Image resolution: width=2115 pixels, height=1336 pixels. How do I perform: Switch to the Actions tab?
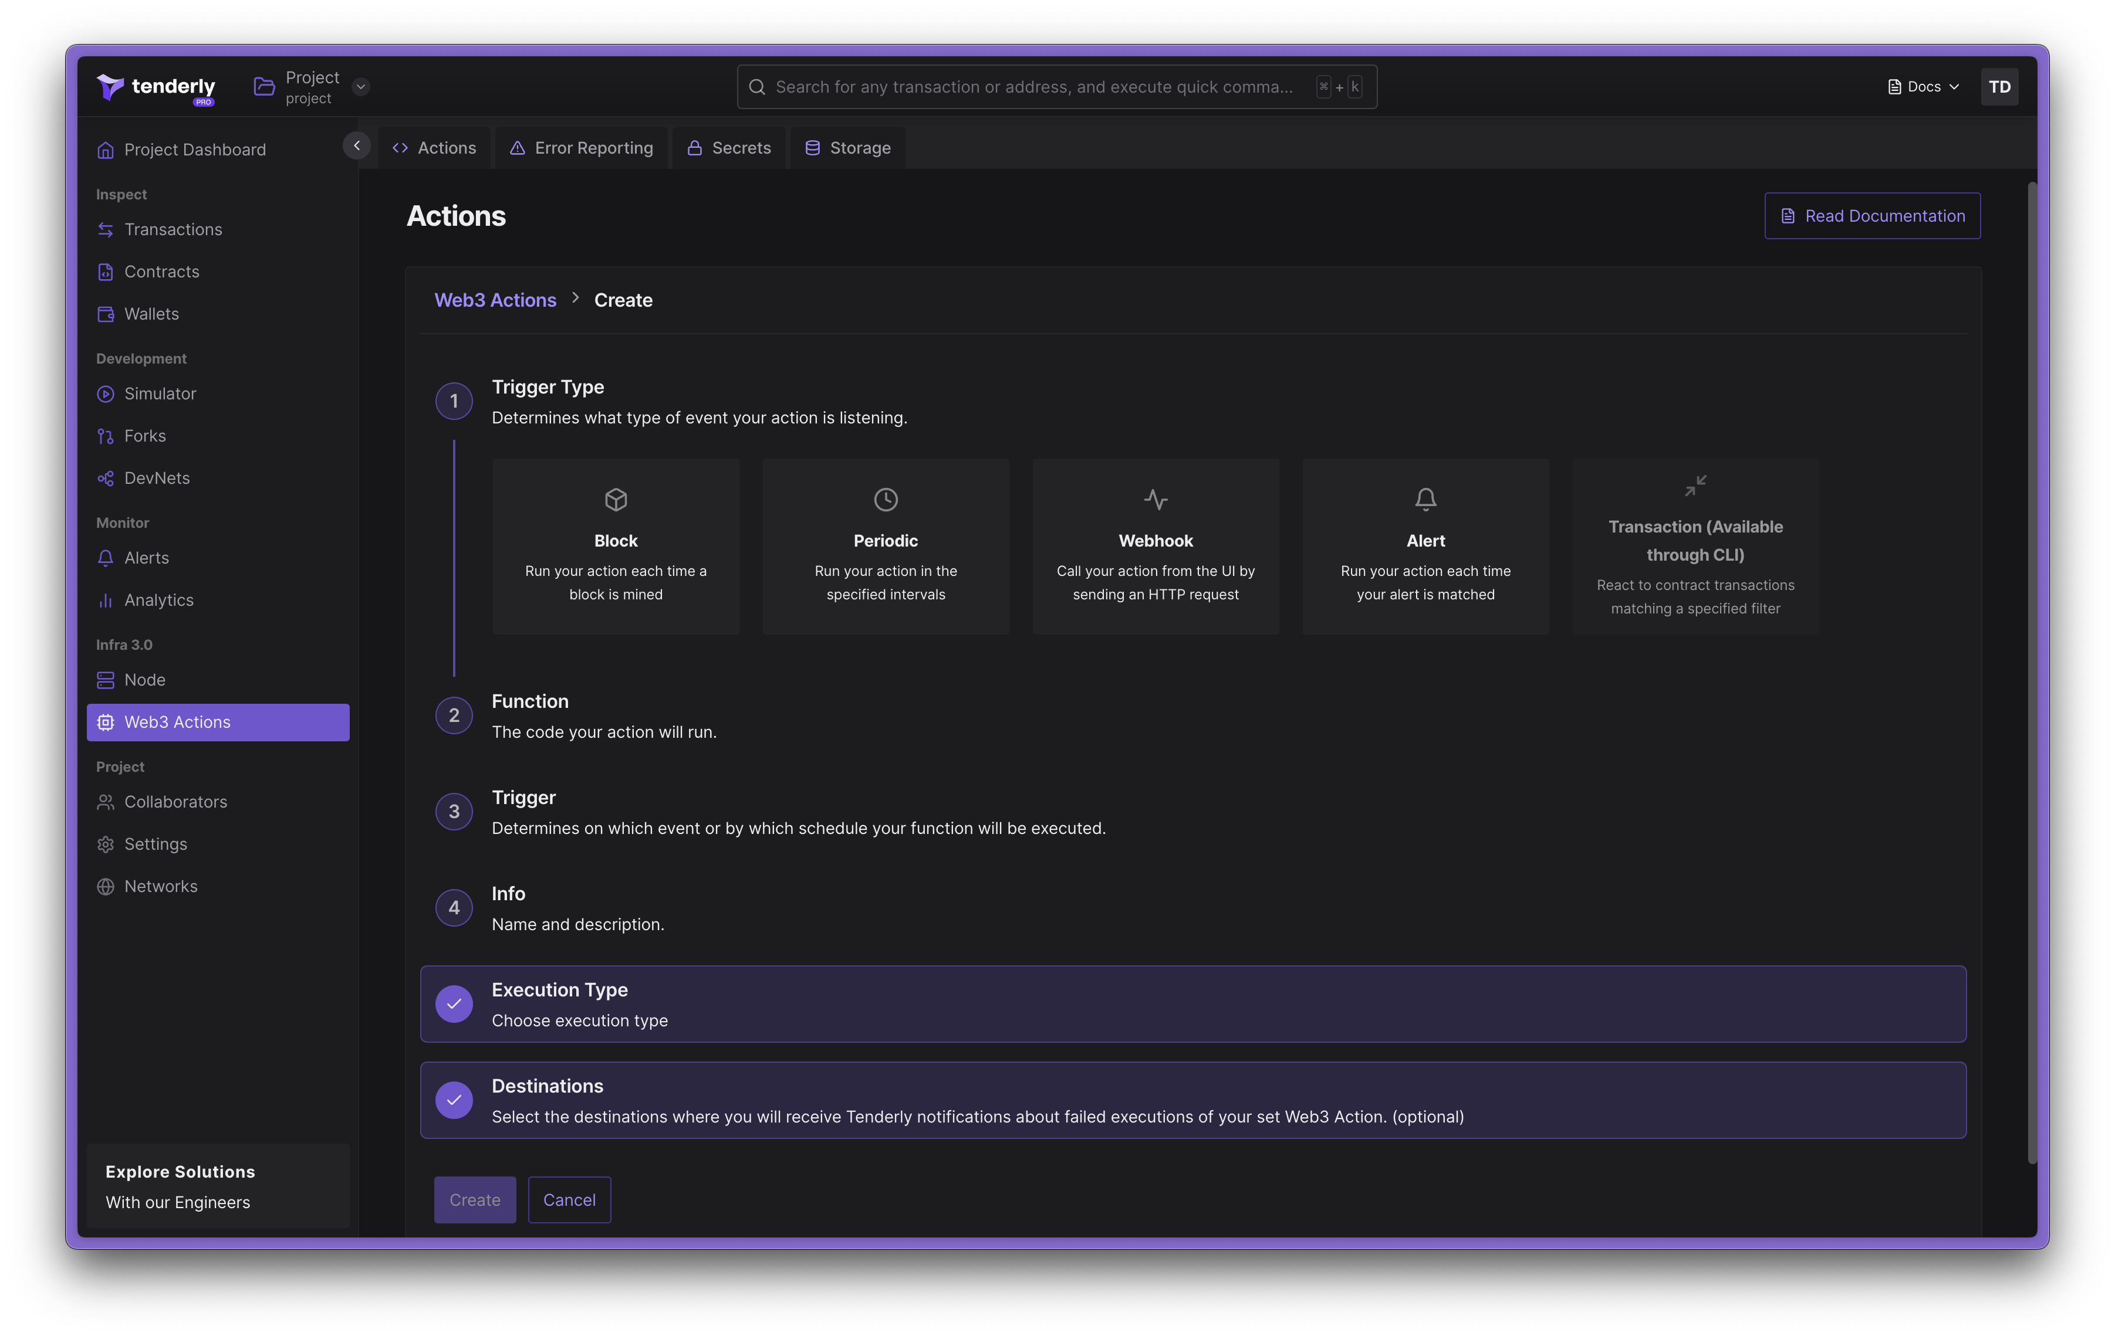point(434,148)
